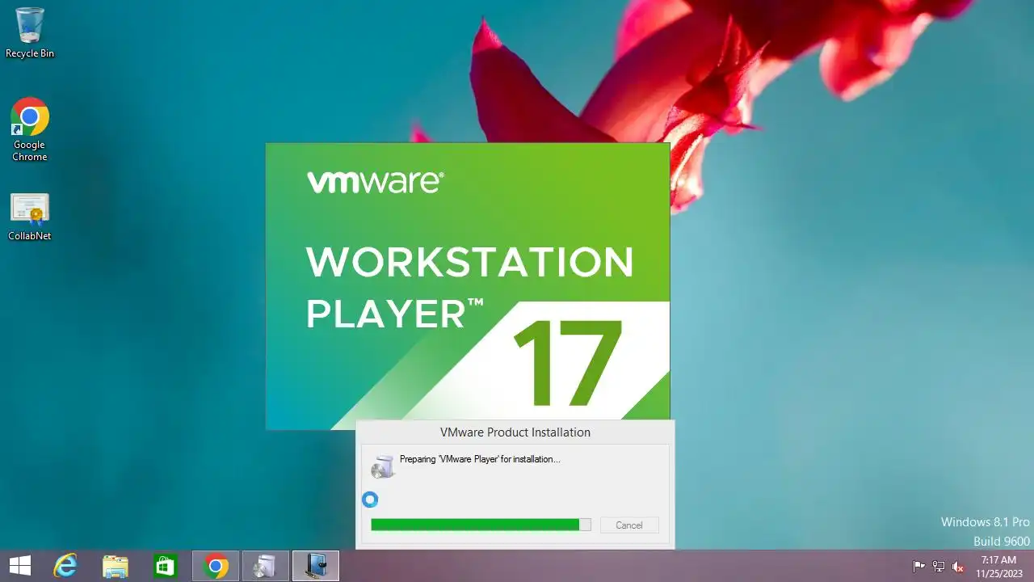Open the Windows Store taskbar icon

[166, 566]
